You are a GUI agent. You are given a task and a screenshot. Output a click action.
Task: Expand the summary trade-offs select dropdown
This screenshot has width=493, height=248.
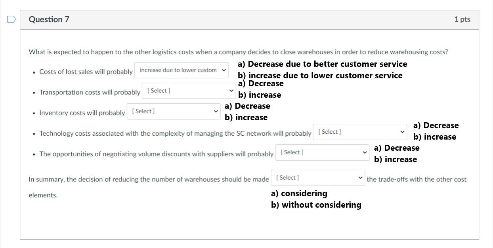(x=318, y=178)
